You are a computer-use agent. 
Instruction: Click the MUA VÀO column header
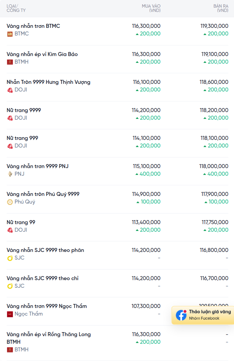(x=151, y=8)
